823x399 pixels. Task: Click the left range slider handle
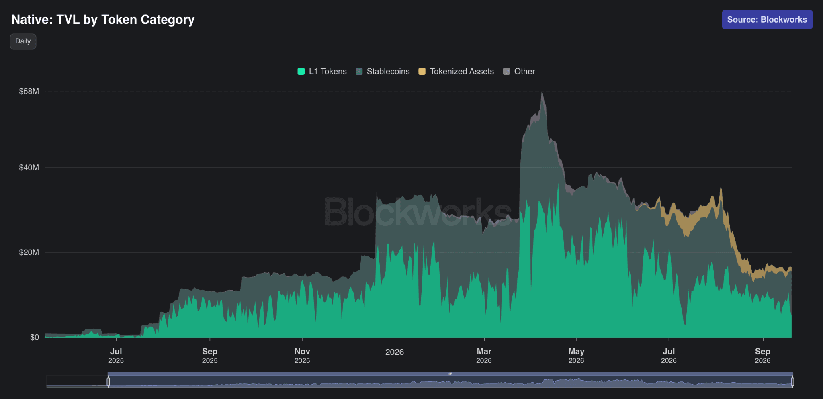[x=108, y=382]
